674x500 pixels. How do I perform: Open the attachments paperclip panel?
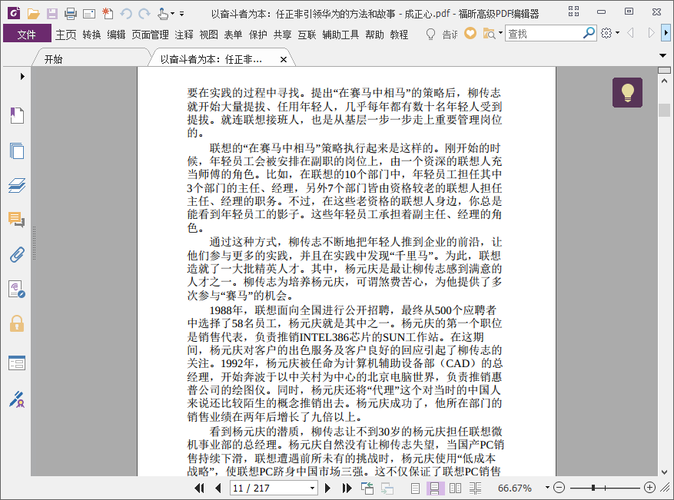[17, 255]
